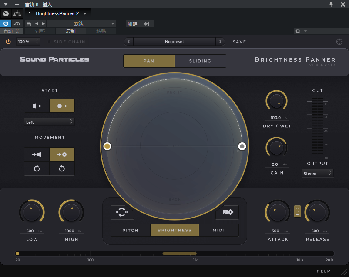Expand the arrow next to the gear

coord(305,31)
